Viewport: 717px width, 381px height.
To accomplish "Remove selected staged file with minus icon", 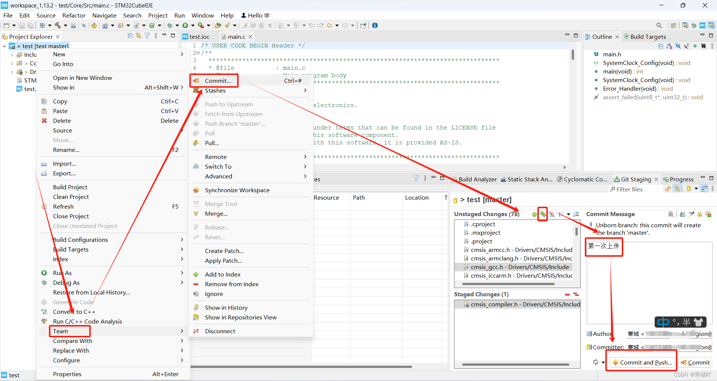I will tap(568, 294).
